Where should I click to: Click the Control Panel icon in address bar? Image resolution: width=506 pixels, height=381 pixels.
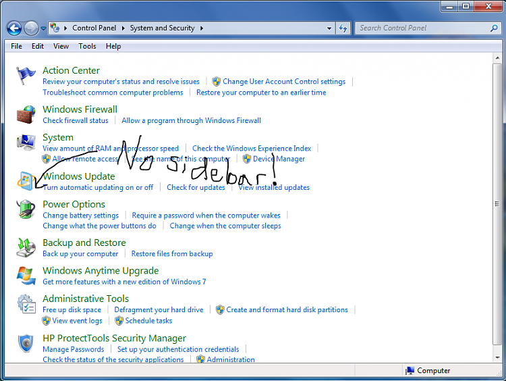tap(55, 28)
